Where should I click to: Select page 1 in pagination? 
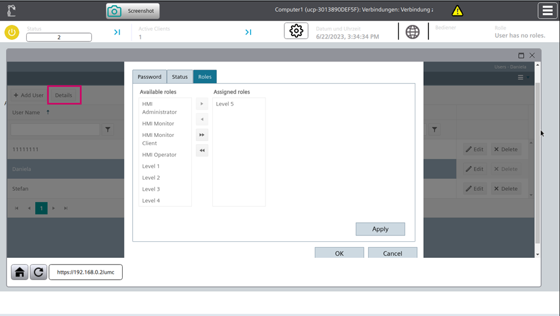[41, 208]
